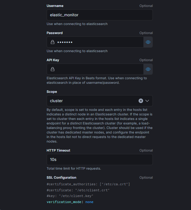Clear the Scope selection with the X icon
191x210 pixels.
click(x=141, y=101)
